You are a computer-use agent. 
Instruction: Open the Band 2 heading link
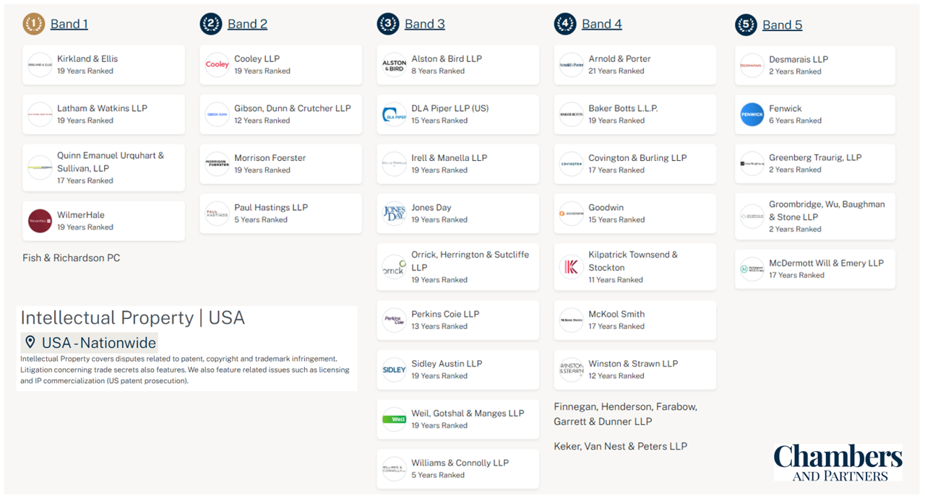[x=247, y=24]
